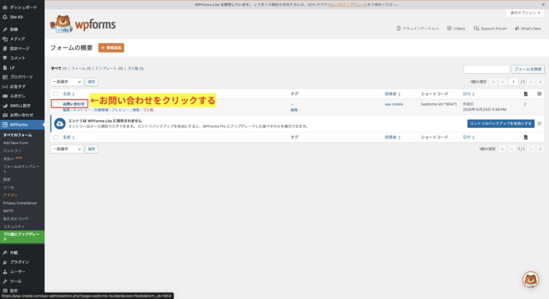Viewport: 549px width, 299px height.
Task: Toggle the select-all checkbox in table footer
Action: coord(55,137)
